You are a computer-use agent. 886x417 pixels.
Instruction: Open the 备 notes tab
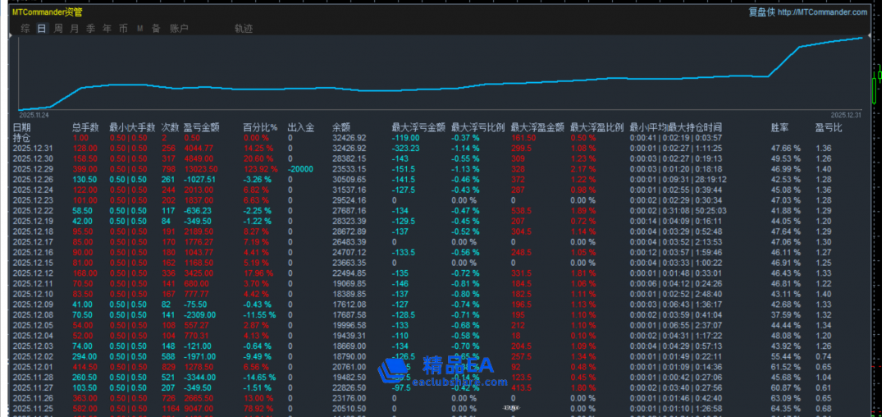(156, 29)
